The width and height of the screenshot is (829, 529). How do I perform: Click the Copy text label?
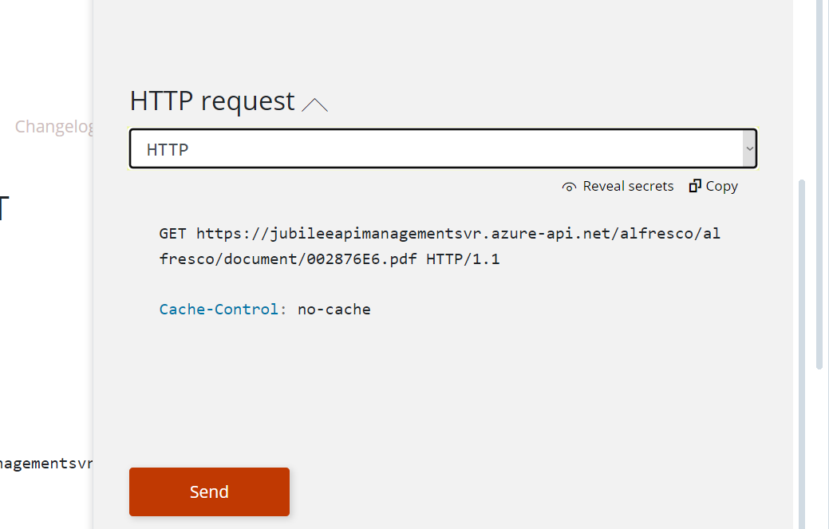click(721, 186)
